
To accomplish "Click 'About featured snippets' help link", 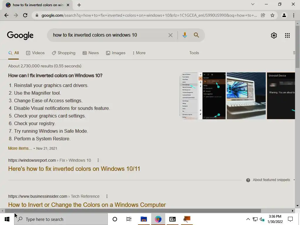I will point(271,180).
